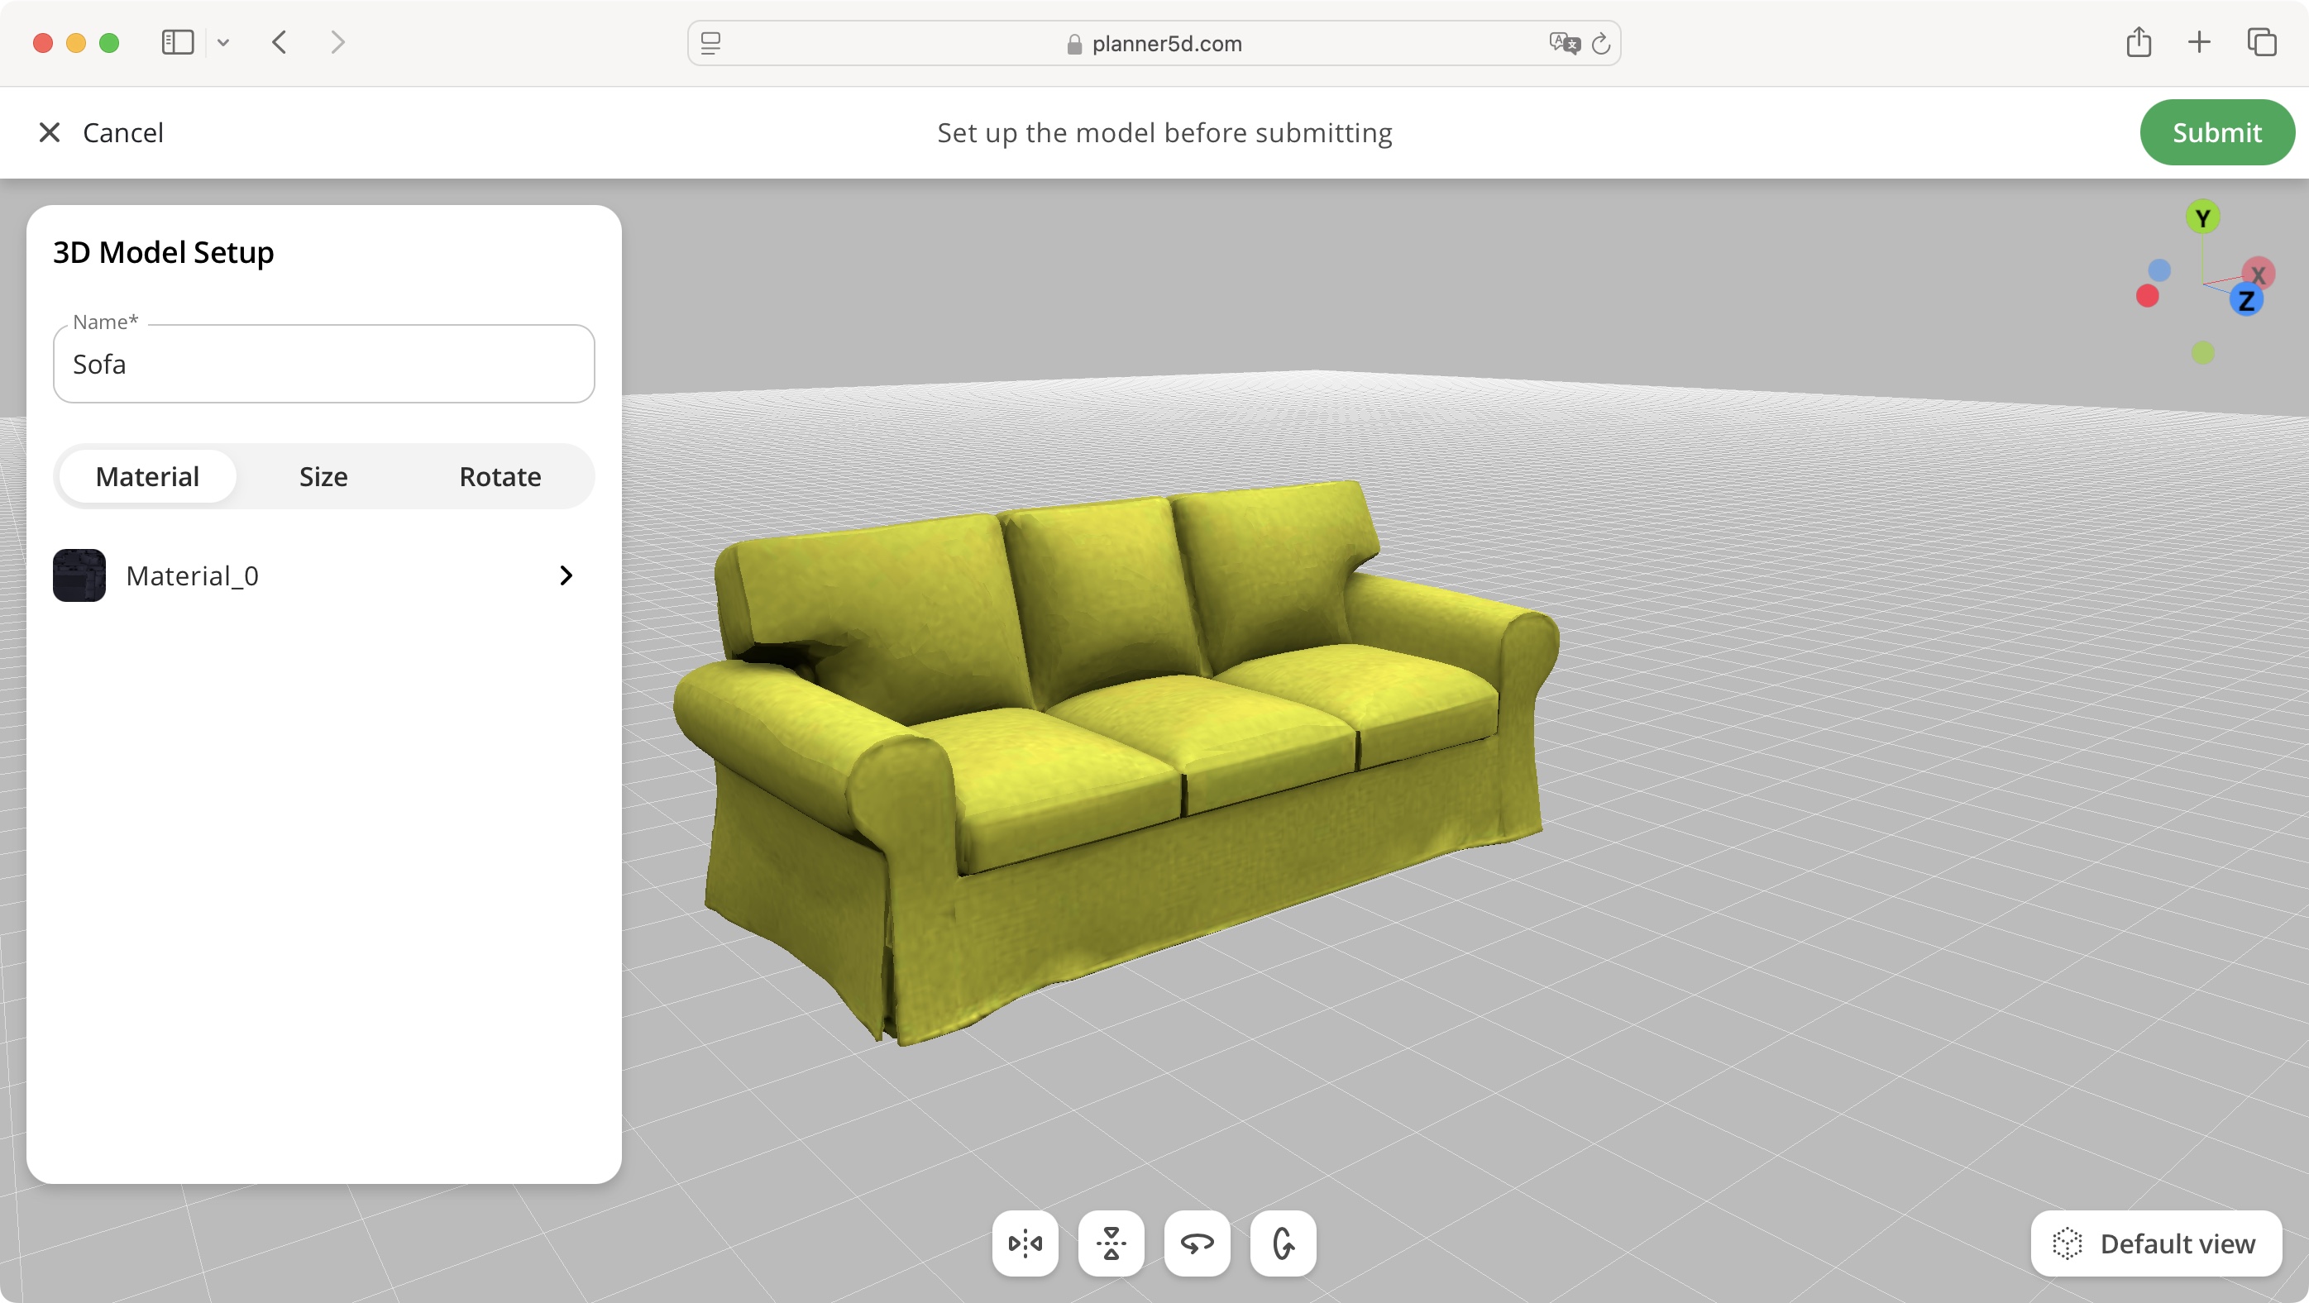Show tab overview in Safari
This screenshot has width=2309, height=1303.
coord(2263,42)
